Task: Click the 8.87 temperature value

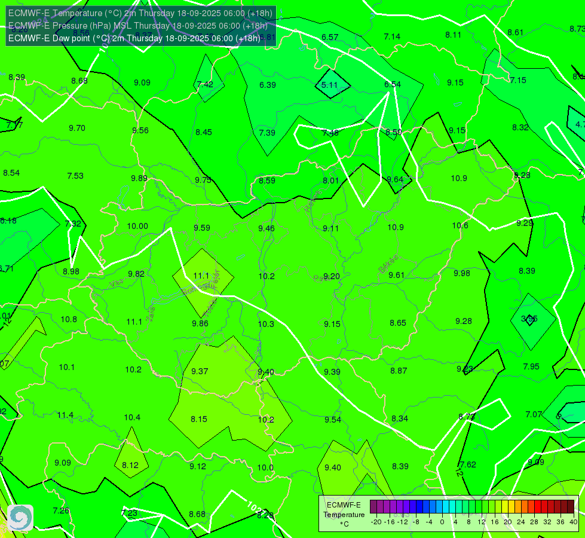Action: 399,371
